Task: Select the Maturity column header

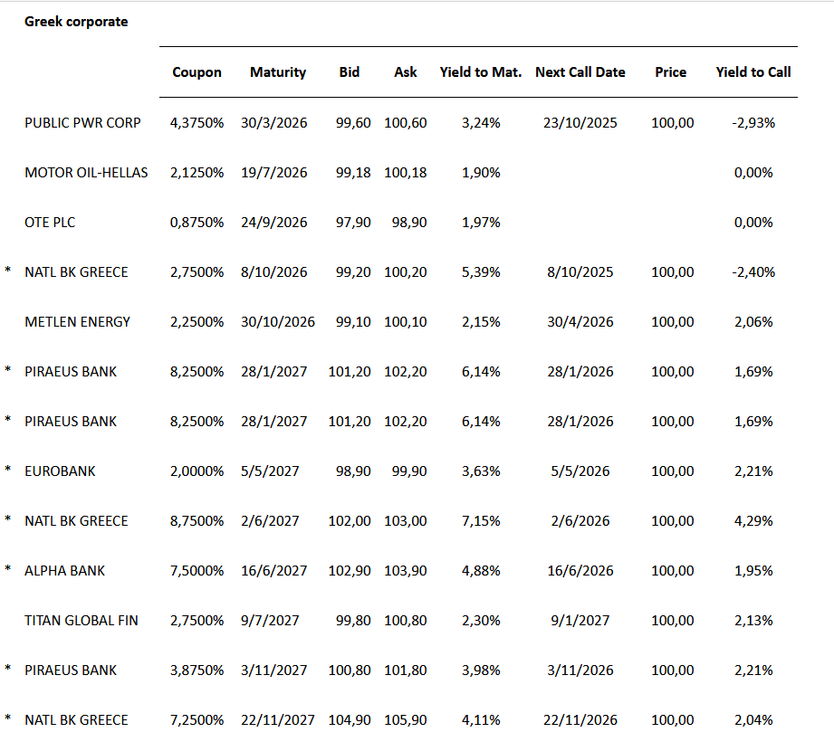Action: pos(278,72)
